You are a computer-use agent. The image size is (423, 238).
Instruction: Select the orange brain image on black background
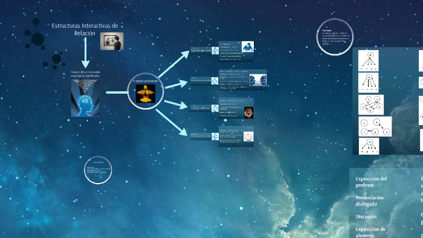[248, 113]
